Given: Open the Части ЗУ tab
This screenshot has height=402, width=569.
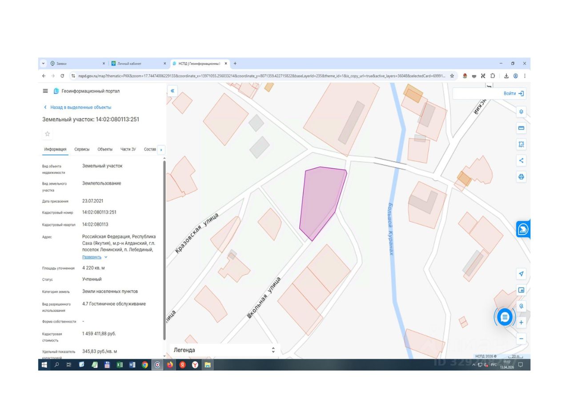Looking at the screenshot, I should tap(128, 149).
